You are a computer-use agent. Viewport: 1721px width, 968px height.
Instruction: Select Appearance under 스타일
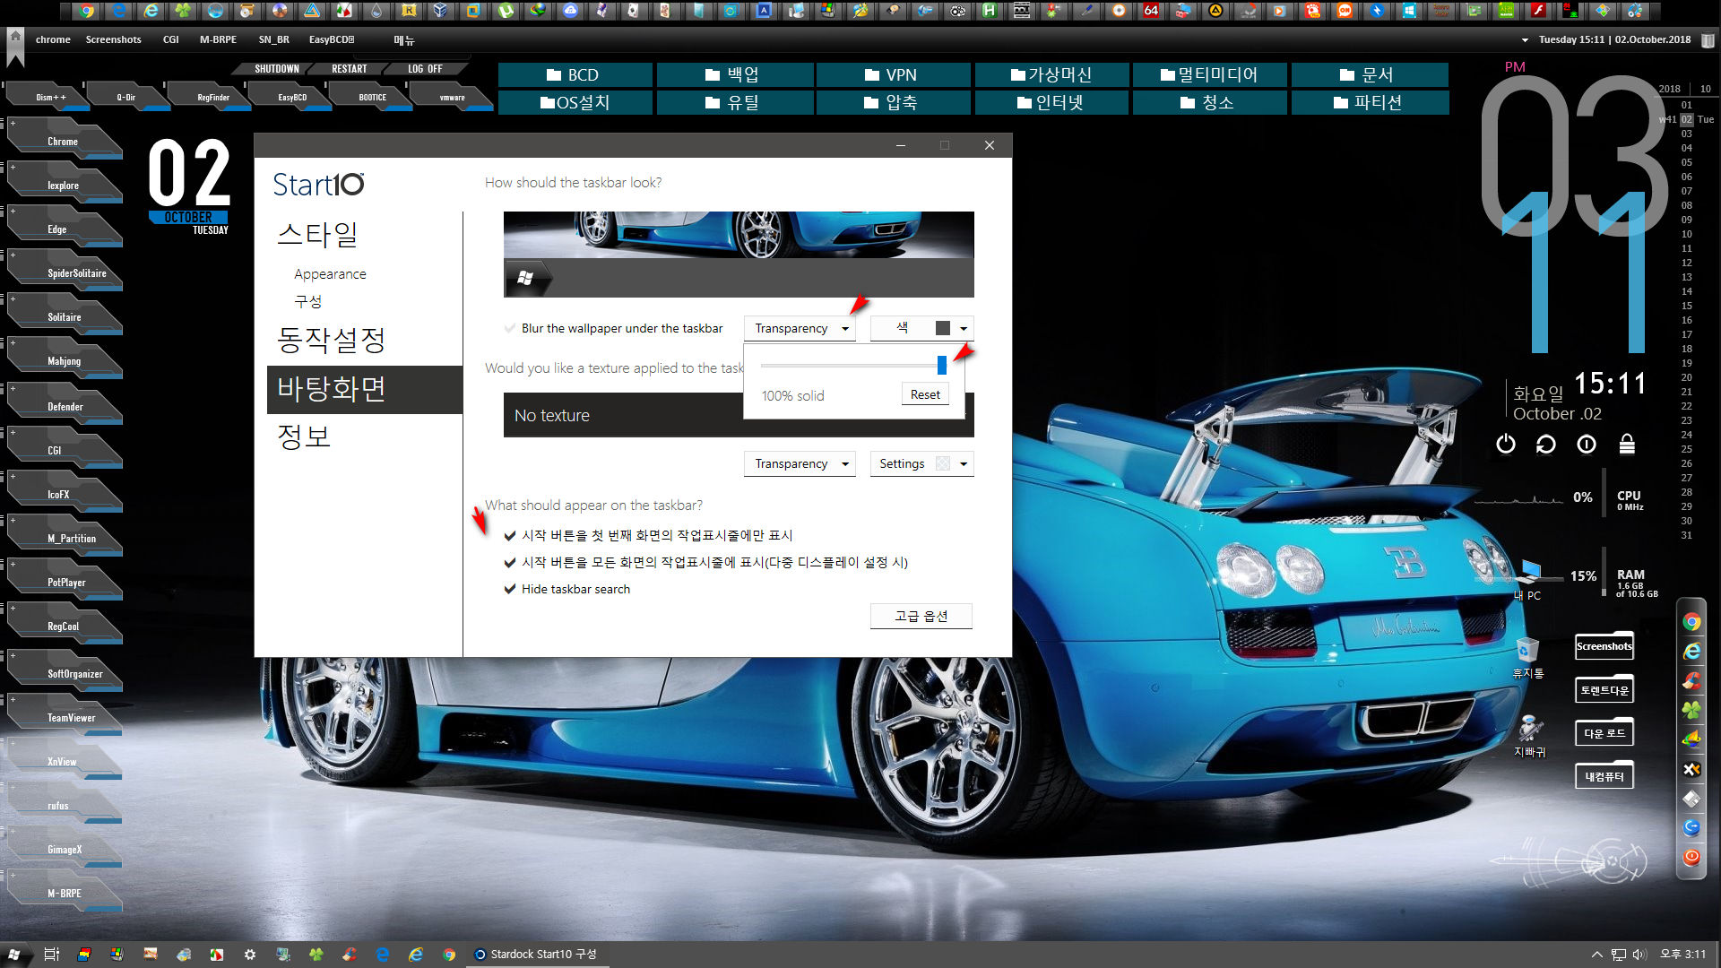(330, 274)
